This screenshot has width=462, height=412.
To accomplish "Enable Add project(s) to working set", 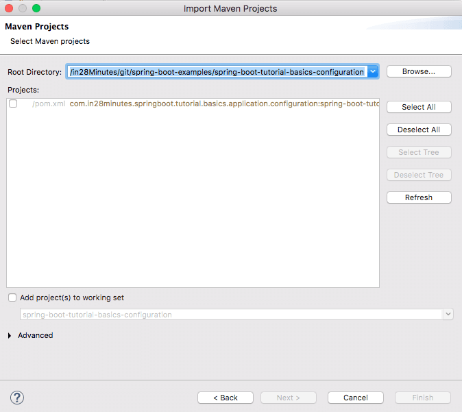I will pos(12,298).
